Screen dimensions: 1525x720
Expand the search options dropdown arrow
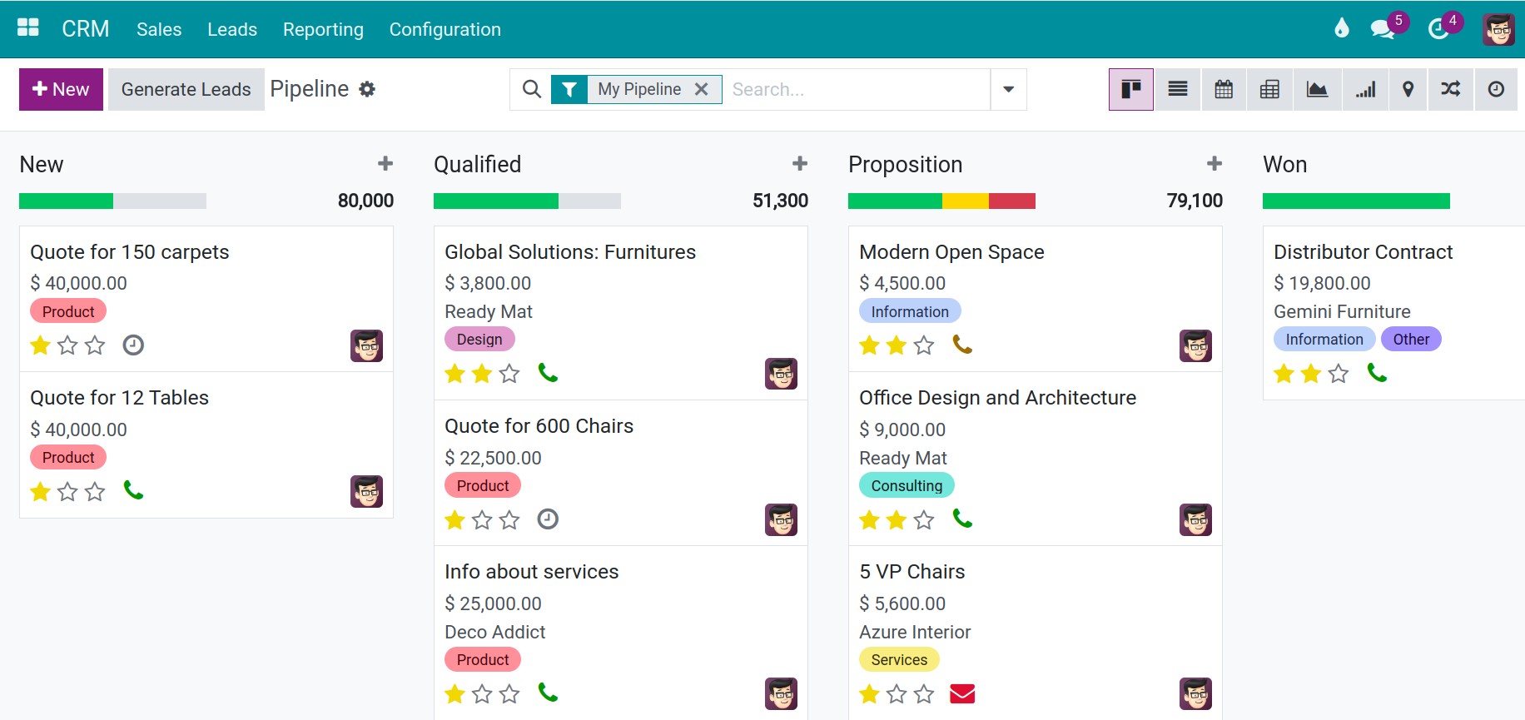1008,89
